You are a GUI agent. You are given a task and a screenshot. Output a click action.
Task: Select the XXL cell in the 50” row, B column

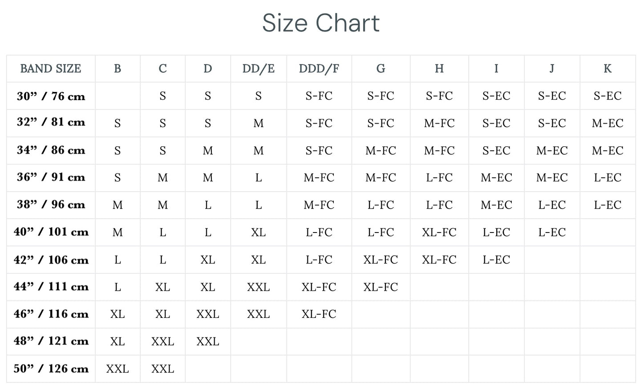pos(117,369)
